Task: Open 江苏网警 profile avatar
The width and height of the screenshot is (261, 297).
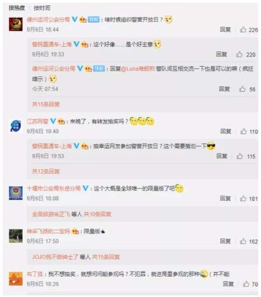Action: 16,126
